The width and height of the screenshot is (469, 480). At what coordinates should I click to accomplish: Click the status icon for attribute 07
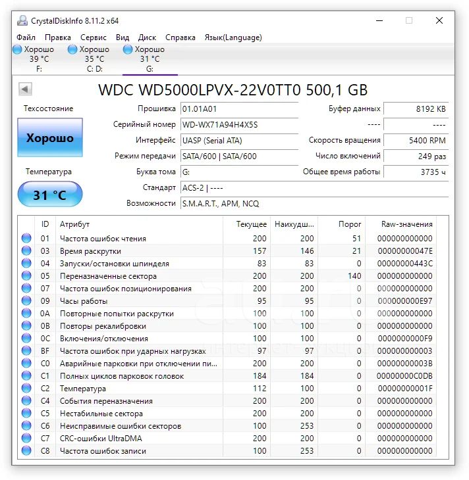pyautogui.click(x=26, y=288)
